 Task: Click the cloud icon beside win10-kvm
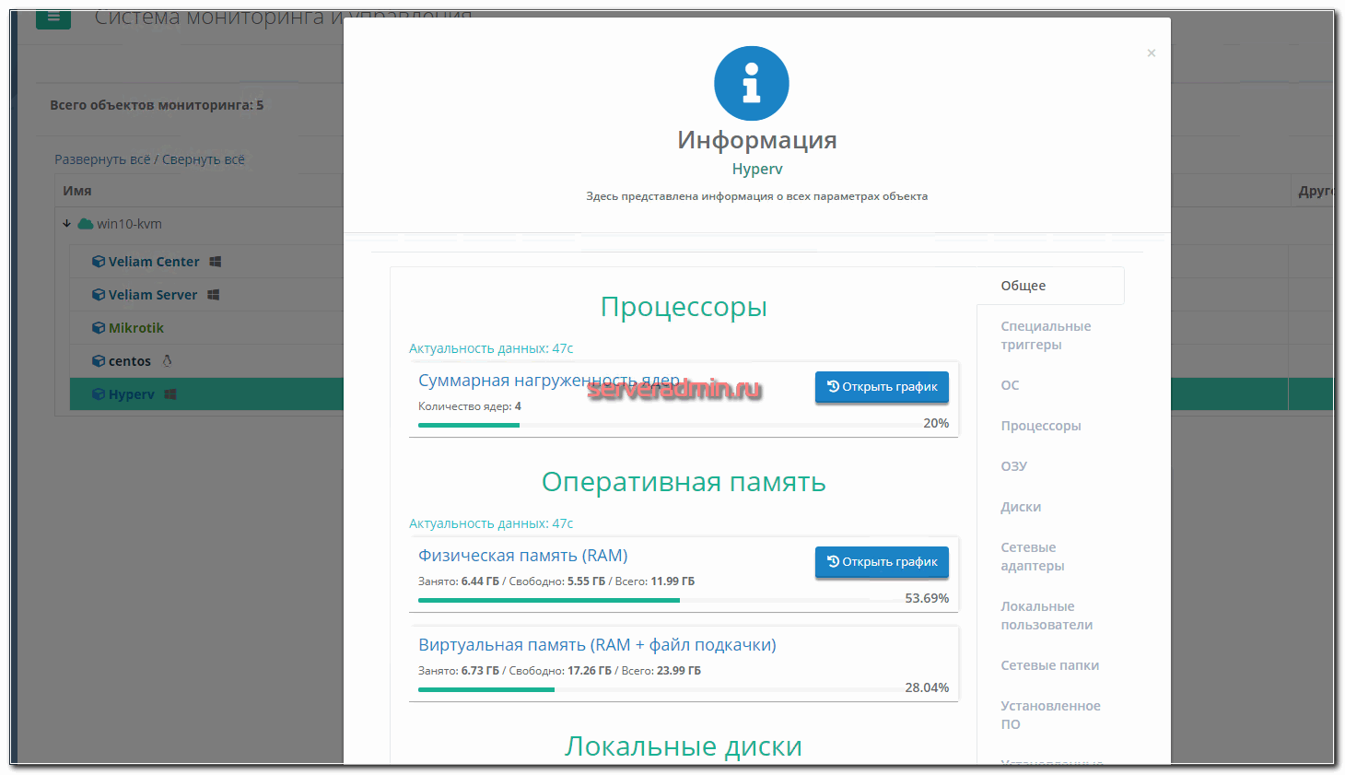(86, 224)
